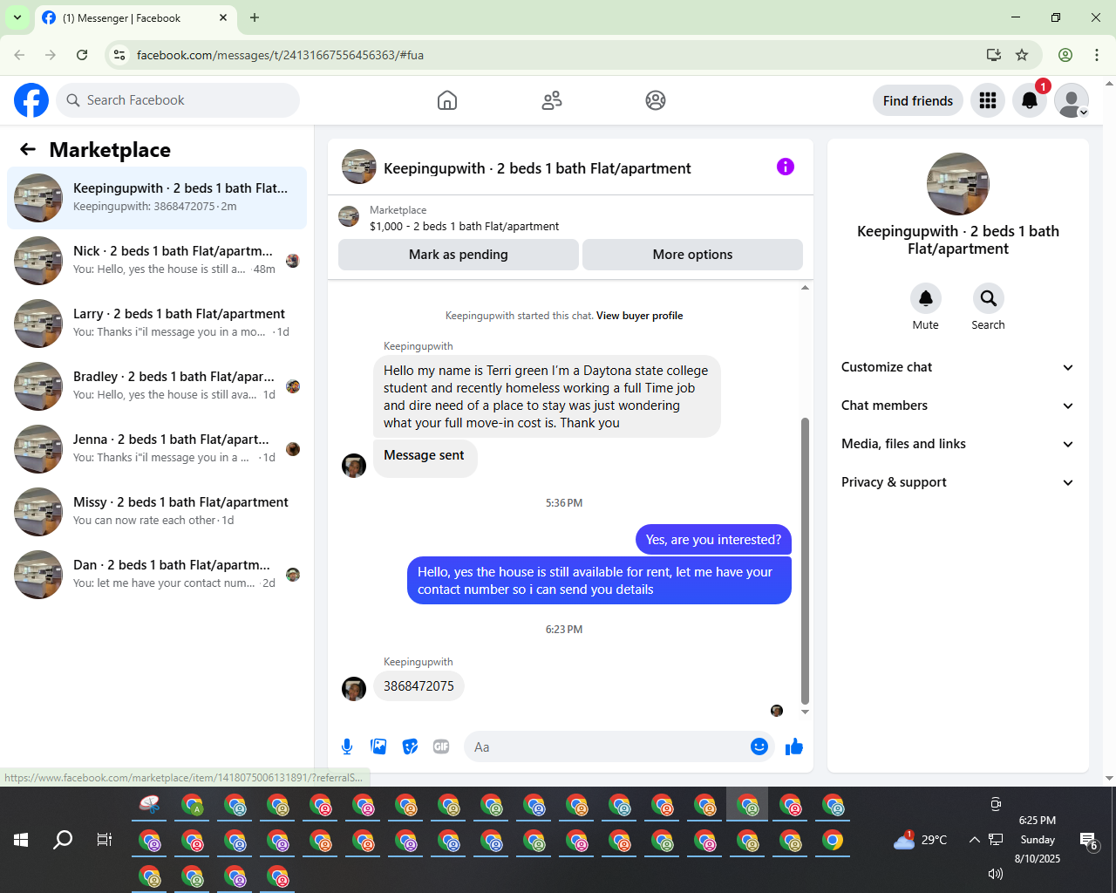Choose a GIF icon
This screenshot has height=893, width=1116.
click(441, 746)
